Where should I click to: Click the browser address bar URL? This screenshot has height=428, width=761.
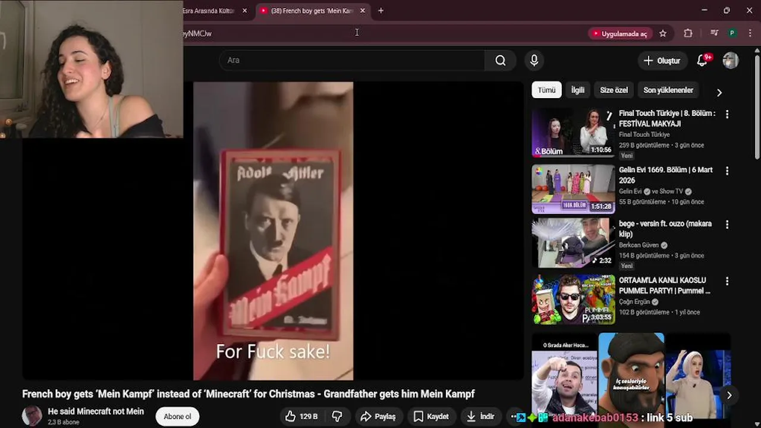click(196, 34)
